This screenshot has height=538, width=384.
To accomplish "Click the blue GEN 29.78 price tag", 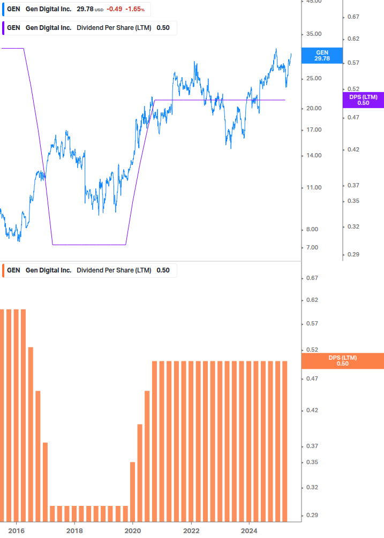I will [322, 56].
